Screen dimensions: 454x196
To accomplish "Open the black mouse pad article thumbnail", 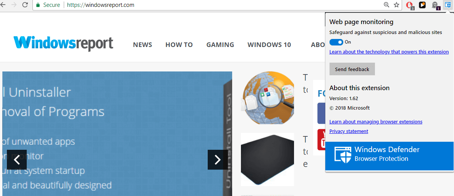I will pos(267,160).
